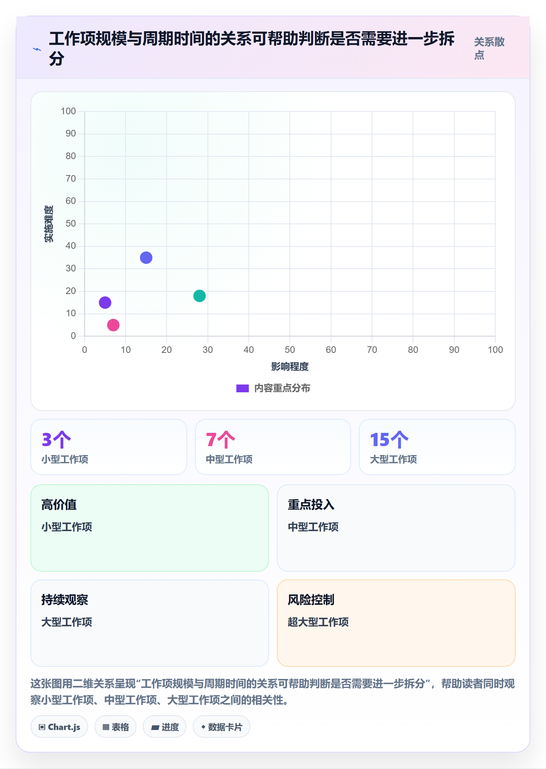Click the 进度 chip bar icon

pos(155,728)
